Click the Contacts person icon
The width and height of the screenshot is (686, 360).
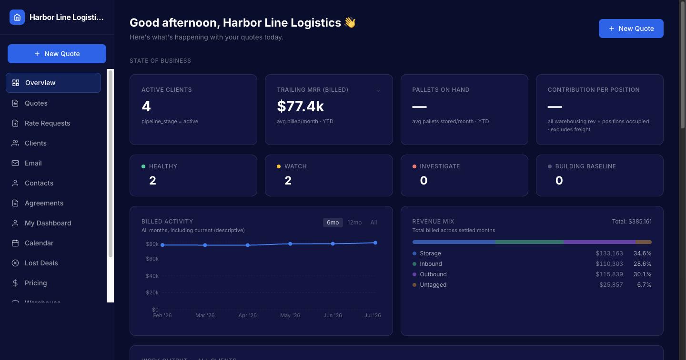pyautogui.click(x=15, y=183)
